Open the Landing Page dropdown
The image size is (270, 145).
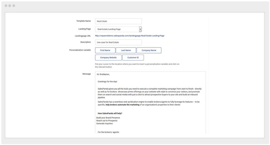pos(119,29)
